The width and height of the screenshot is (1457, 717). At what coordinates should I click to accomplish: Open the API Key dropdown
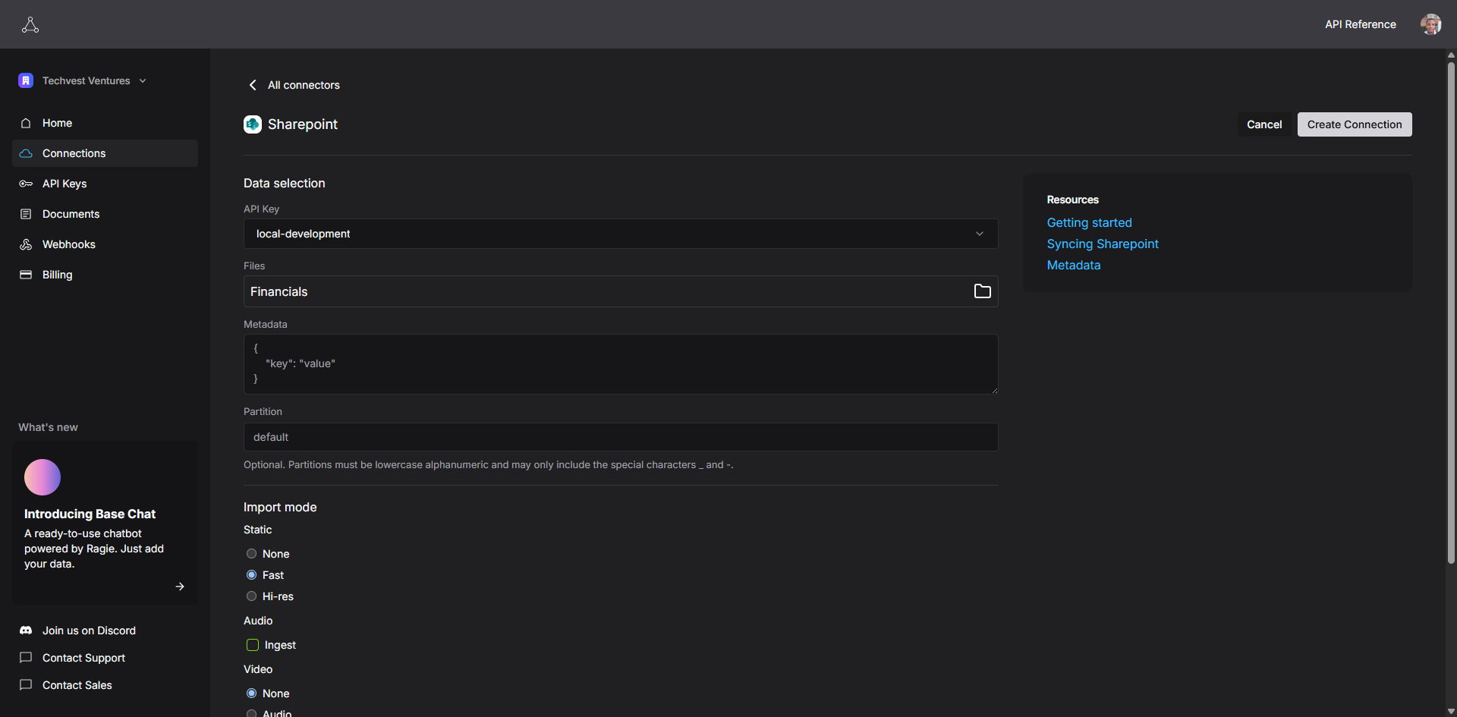coord(621,234)
